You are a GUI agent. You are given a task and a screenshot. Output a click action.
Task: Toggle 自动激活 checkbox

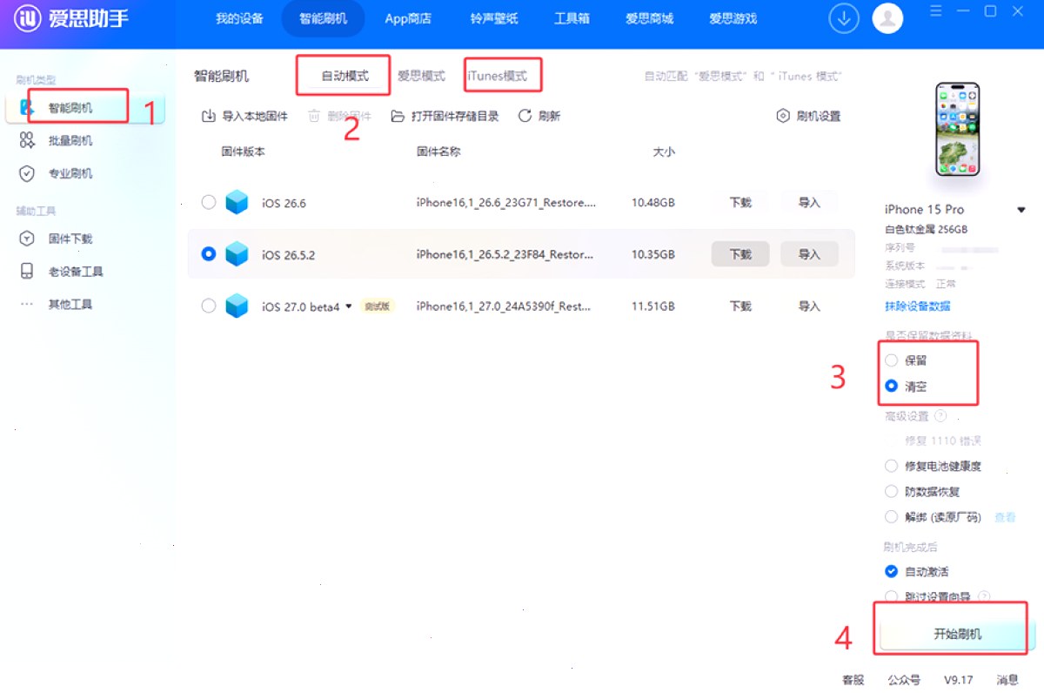coord(891,571)
